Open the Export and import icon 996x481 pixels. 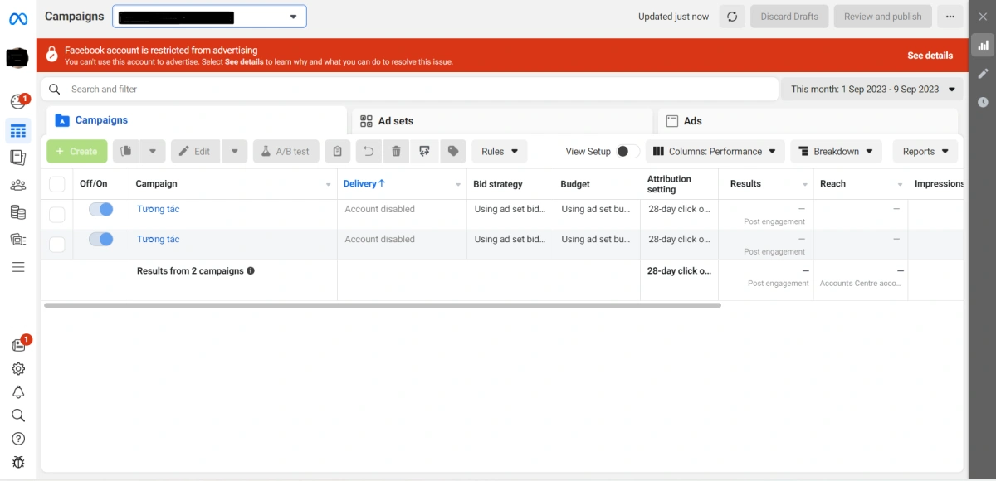[424, 151]
